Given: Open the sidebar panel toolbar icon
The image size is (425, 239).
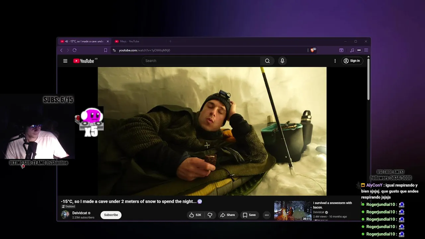Looking at the screenshot, I should tap(341, 50).
